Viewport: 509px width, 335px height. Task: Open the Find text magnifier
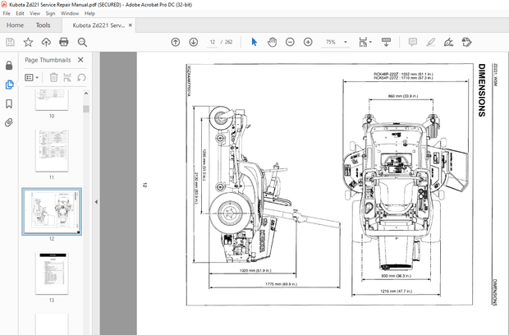tap(82, 42)
